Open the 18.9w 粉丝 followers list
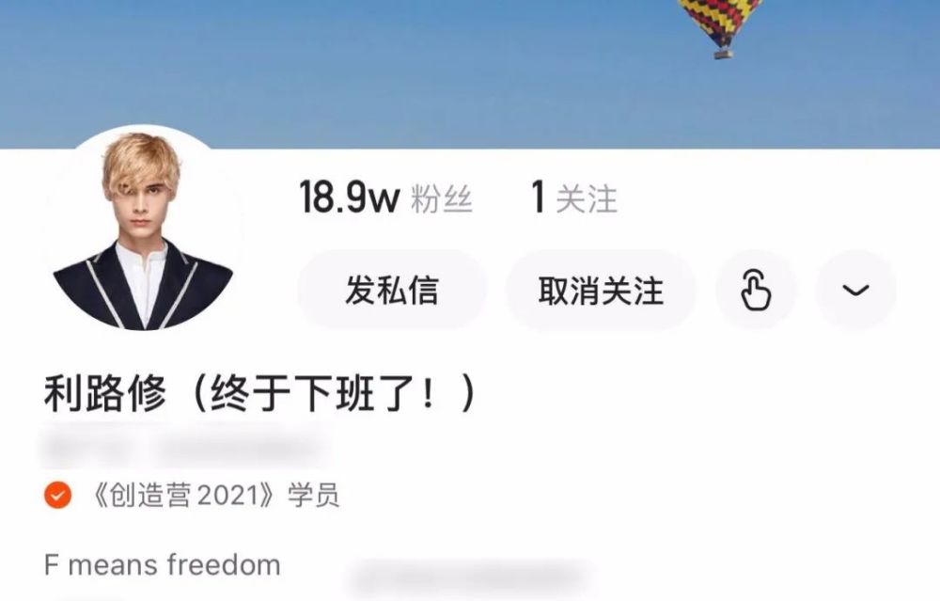 [x=386, y=198]
